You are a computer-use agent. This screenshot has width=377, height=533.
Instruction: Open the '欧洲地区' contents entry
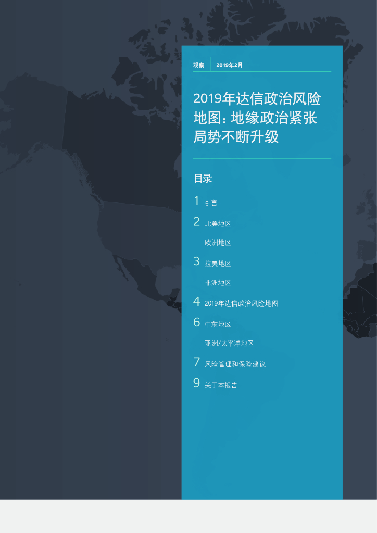click(218, 243)
